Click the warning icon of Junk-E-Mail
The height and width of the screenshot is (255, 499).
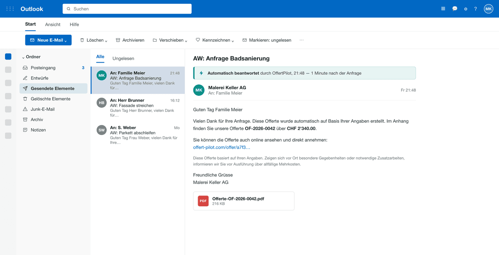coord(25,109)
